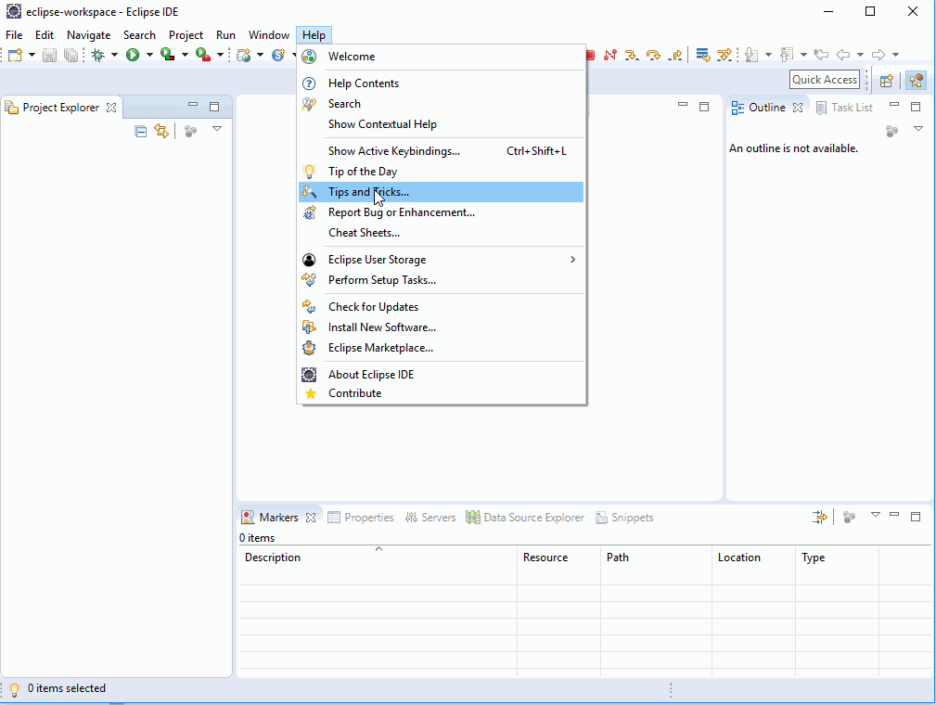
Task: Click the Save All toolbar icon
Action: pos(71,55)
